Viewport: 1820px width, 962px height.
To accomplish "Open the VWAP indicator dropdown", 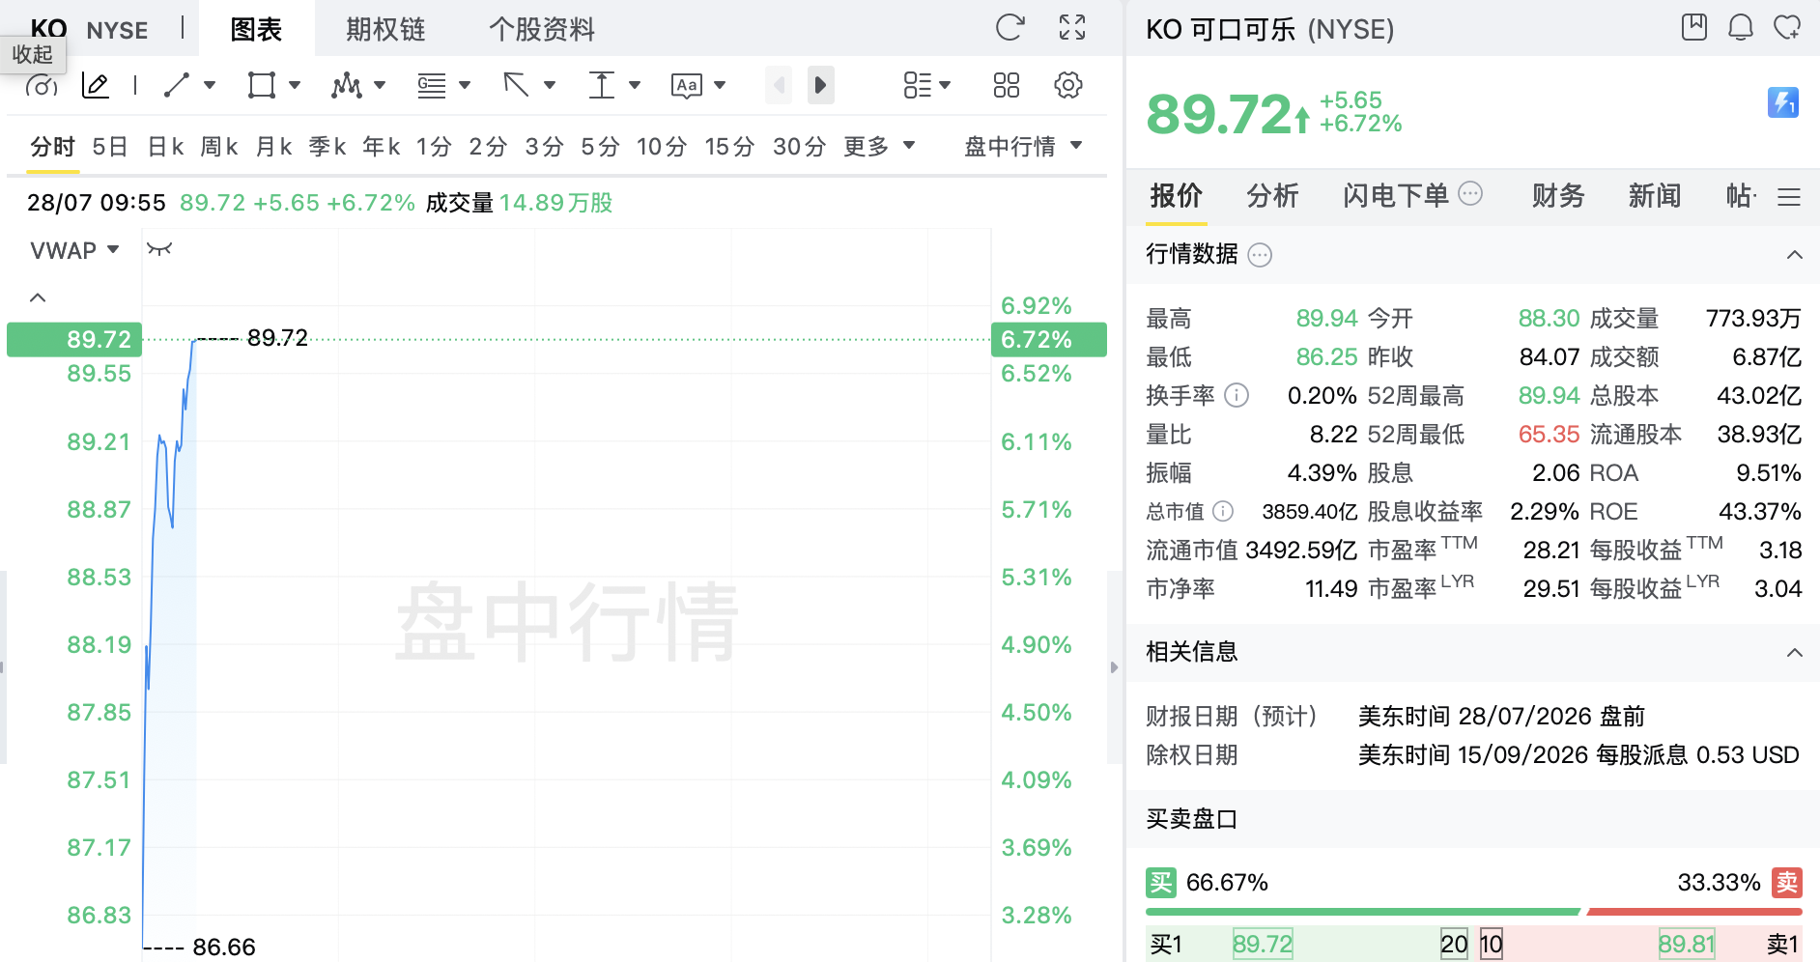I will tap(75, 250).
